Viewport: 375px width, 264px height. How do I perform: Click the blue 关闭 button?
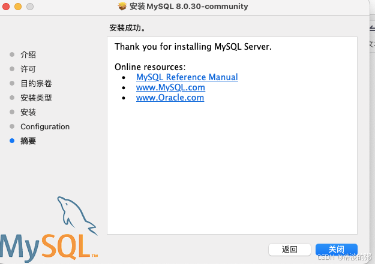(337, 250)
